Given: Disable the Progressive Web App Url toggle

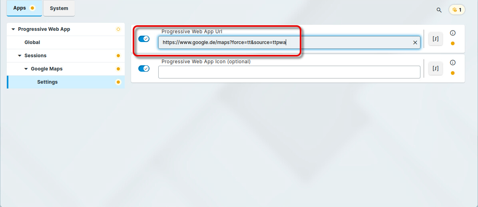Looking at the screenshot, I should (x=143, y=39).
